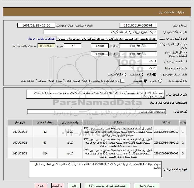Screen dimensions: 194x188
Task: Click quantity cell 12 in row 1
Action: pos(45,132)
